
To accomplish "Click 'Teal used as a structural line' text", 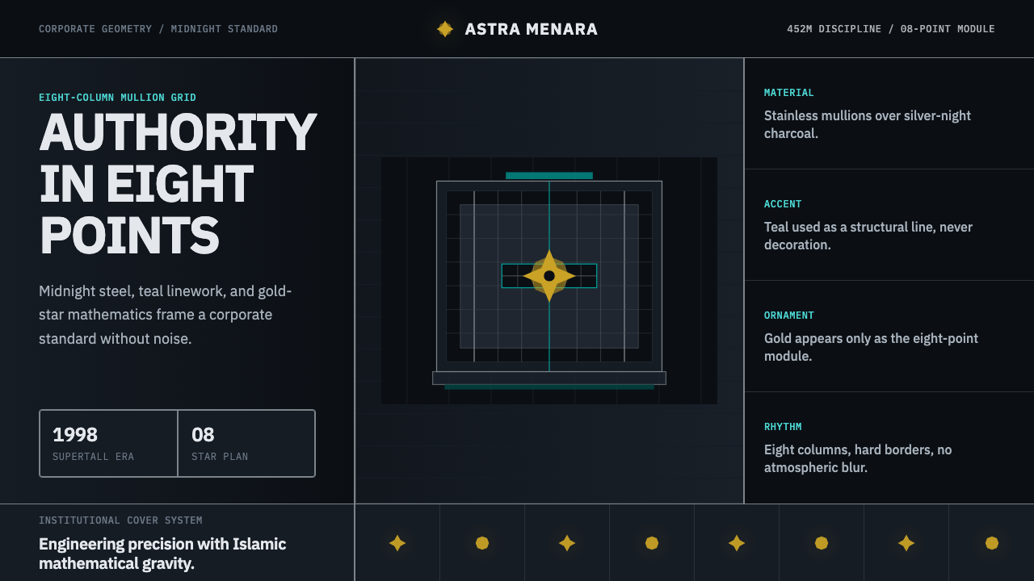I will point(868,236).
